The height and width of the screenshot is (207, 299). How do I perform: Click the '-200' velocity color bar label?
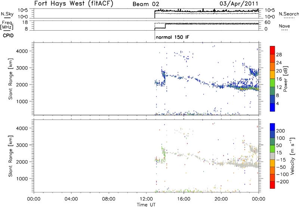click(x=282, y=182)
